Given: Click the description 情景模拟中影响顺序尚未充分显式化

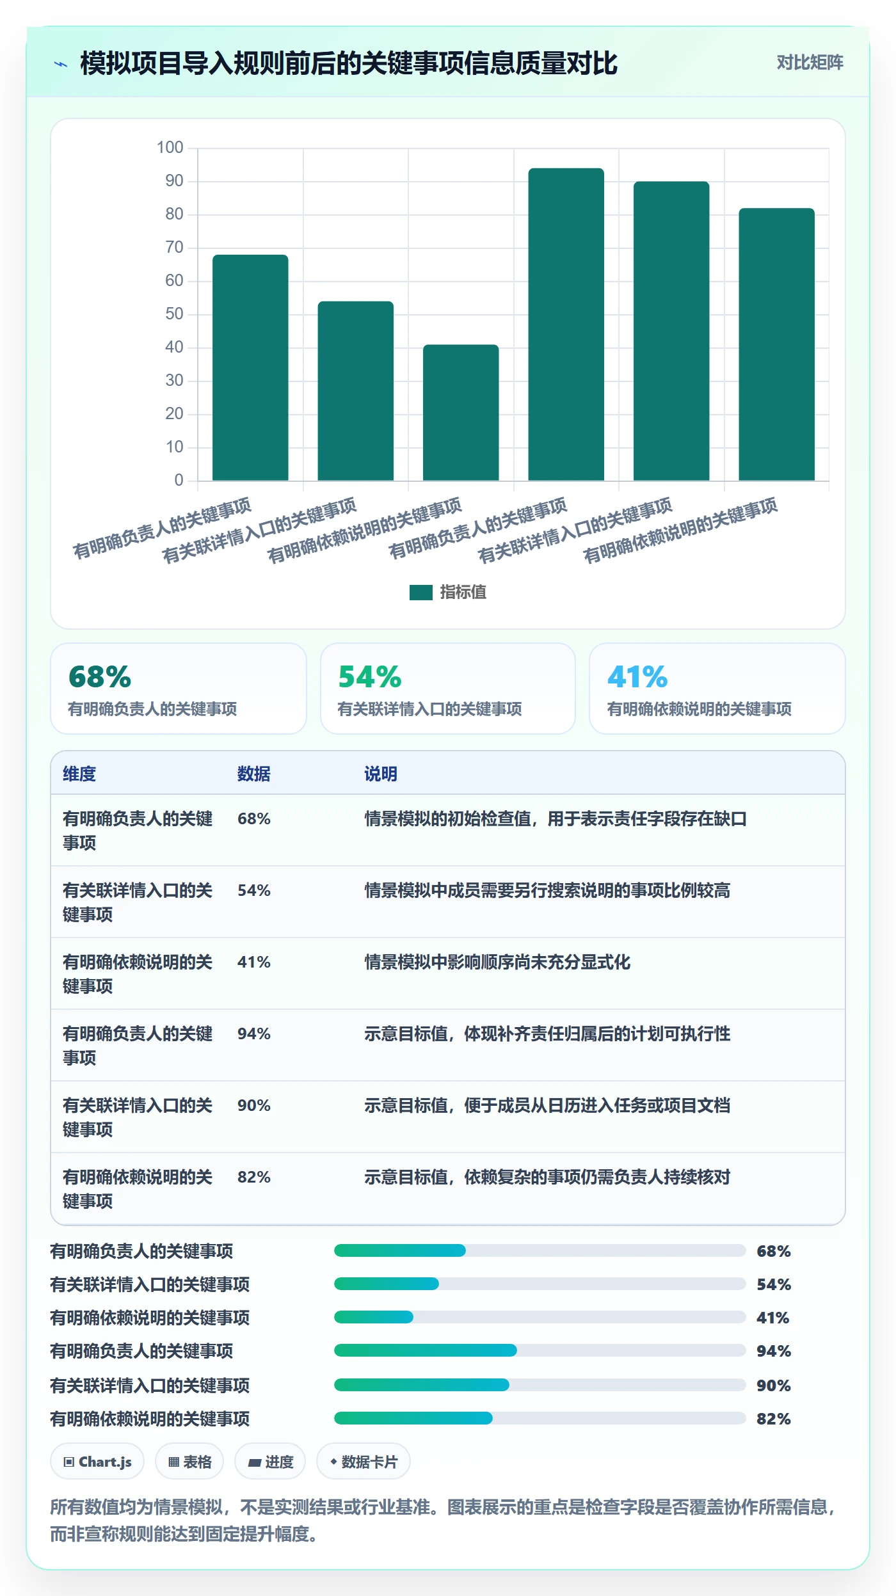Looking at the screenshot, I should point(497,962).
